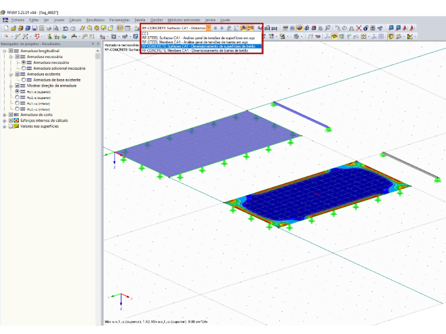Screen dimensions: 446x334
Task: Click the red X delete icon in toolbar
Action: (359, 28)
